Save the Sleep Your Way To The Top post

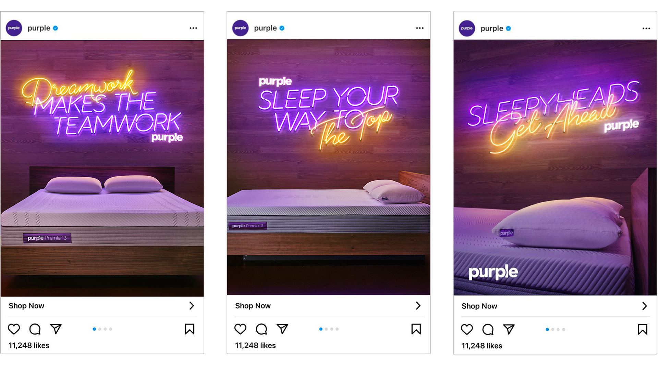click(x=416, y=329)
